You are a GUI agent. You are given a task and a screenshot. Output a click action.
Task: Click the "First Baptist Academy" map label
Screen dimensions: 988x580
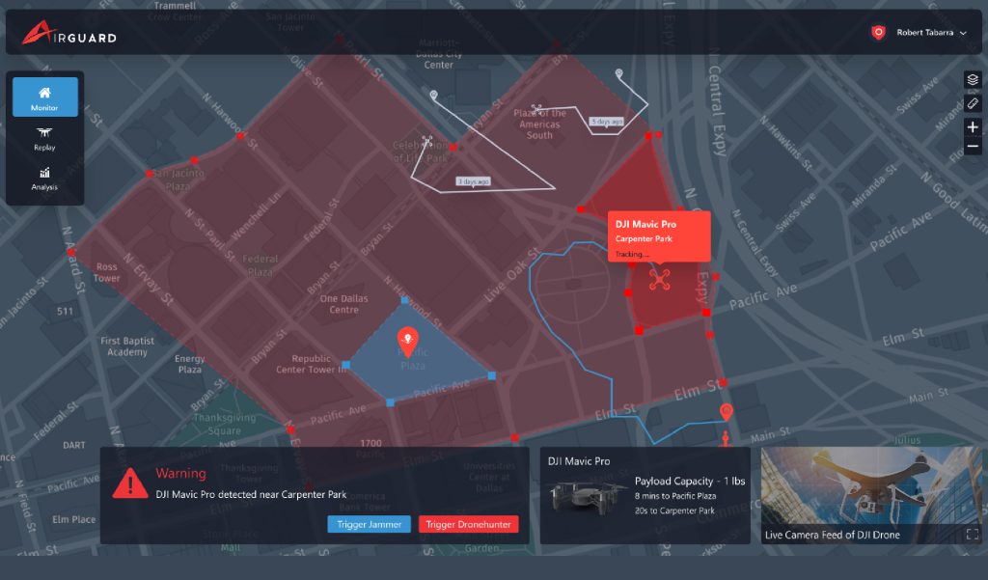[x=127, y=346]
